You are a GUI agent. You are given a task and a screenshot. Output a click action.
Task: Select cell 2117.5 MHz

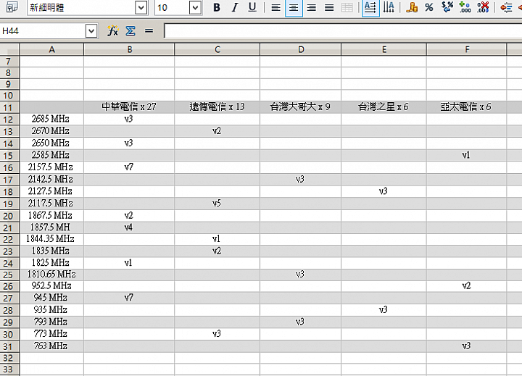pyautogui.click(x=51, y=204)
